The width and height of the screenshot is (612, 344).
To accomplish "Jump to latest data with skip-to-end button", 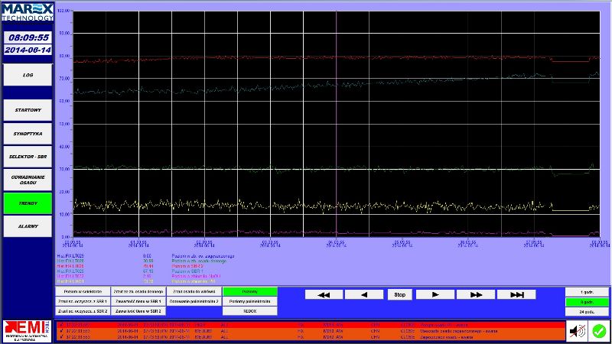I will click(x=517, y=294).
